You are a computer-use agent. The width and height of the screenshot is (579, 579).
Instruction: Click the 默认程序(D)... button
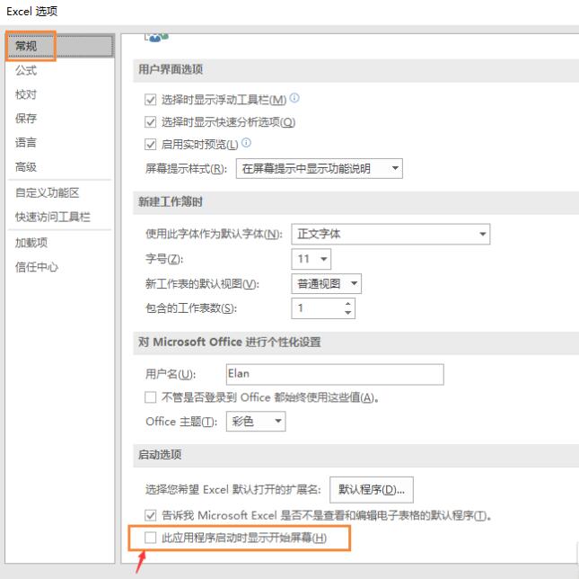371,489
